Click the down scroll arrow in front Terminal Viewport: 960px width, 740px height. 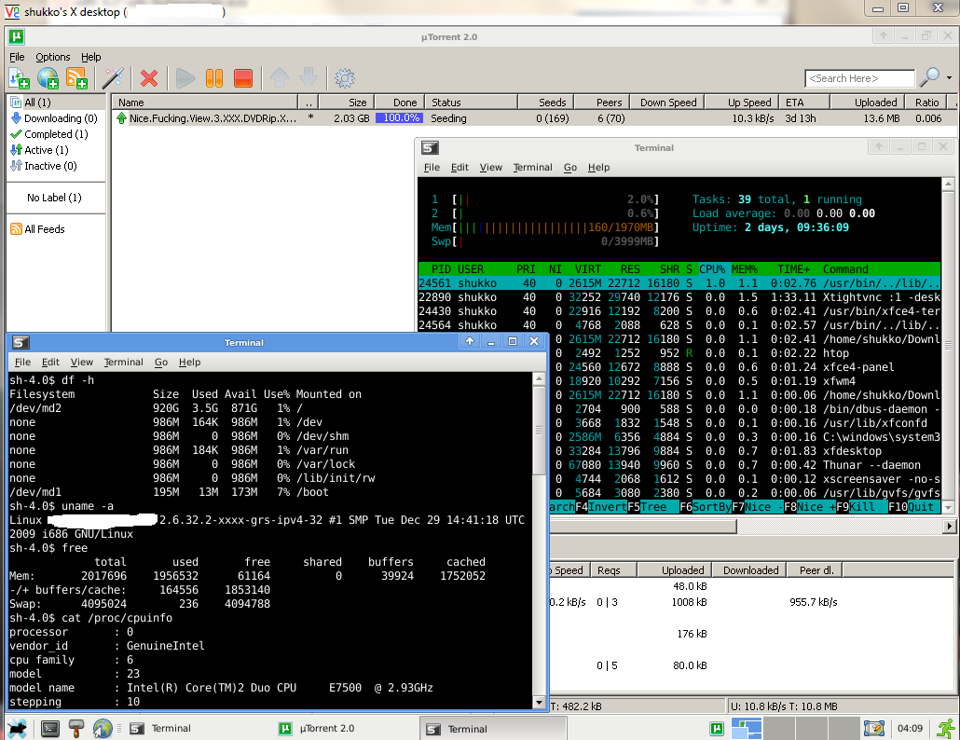[539, 702]
